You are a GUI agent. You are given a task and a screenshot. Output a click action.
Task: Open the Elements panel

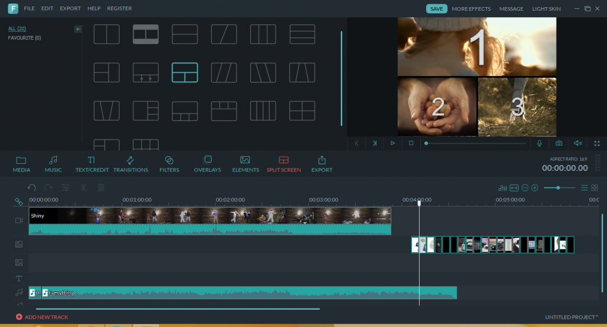245,164
